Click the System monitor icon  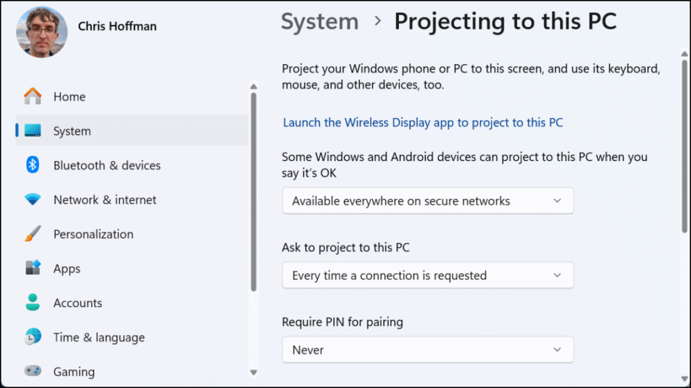tap(32, 131)
